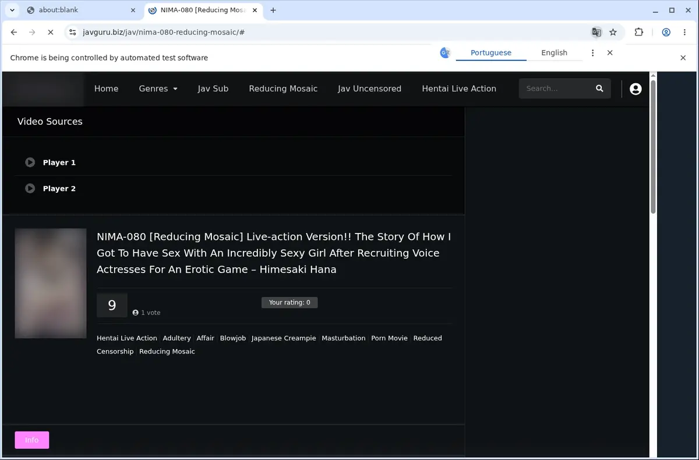Open the Porn Movie tag link
This screenshot has height=460, width=699.
tap(390, 338)
